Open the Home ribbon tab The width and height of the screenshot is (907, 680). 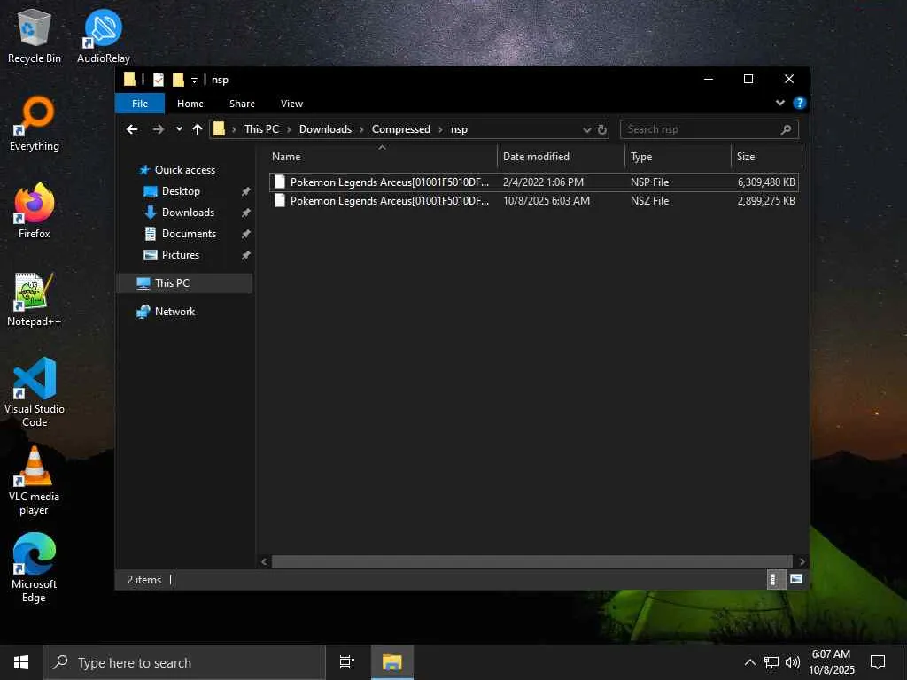coord(190,104)
